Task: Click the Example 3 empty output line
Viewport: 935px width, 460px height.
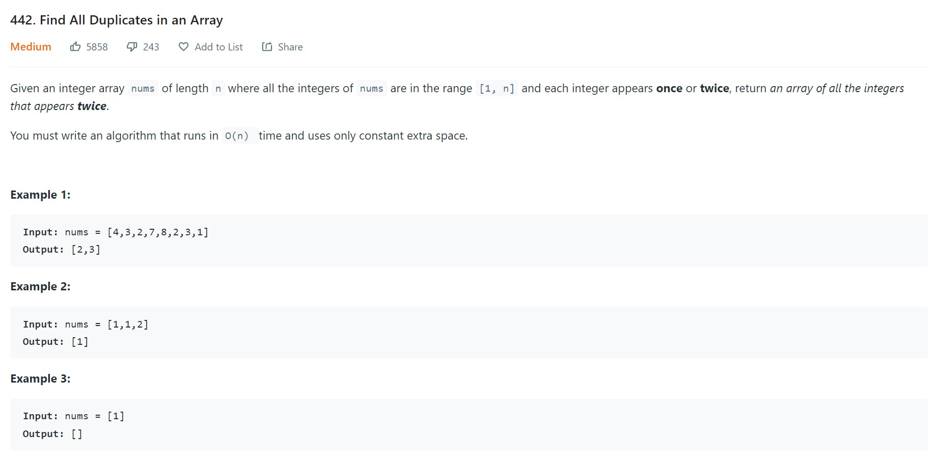Action: click(52, 434)
